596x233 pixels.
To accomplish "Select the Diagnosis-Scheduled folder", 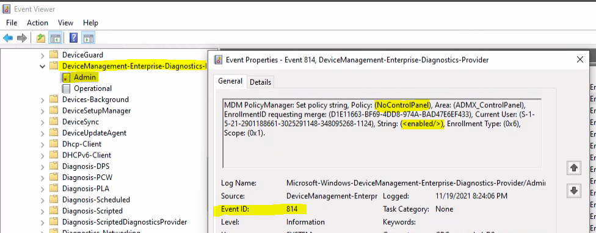I will [96, 199].
